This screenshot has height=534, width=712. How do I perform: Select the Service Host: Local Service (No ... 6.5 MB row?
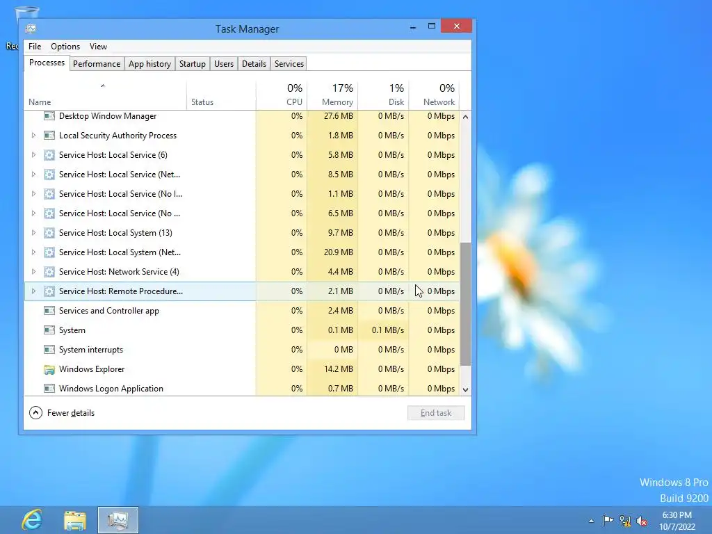click(x=241, y=213)
